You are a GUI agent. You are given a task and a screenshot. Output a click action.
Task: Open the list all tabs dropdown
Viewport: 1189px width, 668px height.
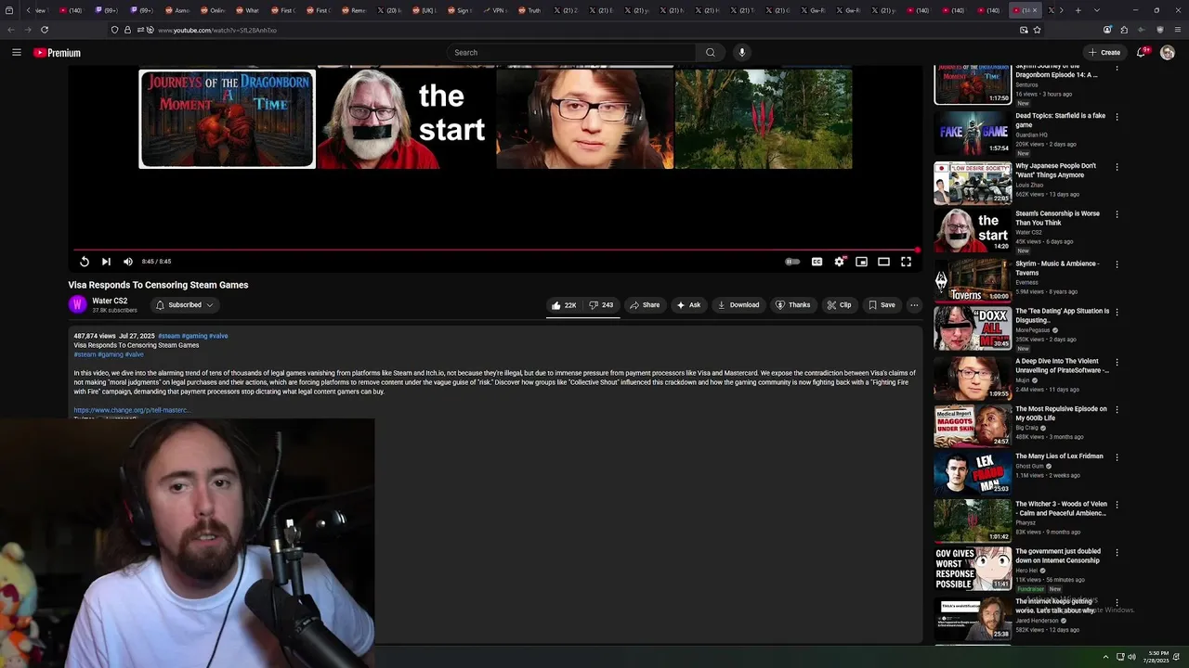click(x=1096, y=10)
